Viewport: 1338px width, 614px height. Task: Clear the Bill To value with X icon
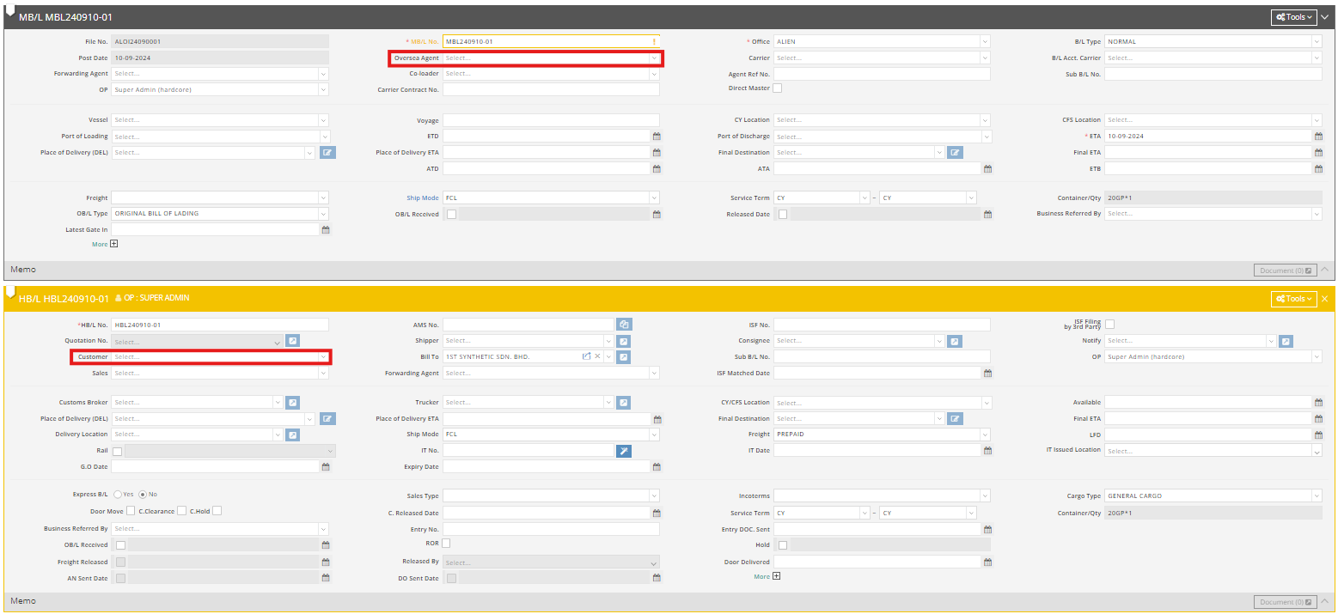tap(597, 356)
